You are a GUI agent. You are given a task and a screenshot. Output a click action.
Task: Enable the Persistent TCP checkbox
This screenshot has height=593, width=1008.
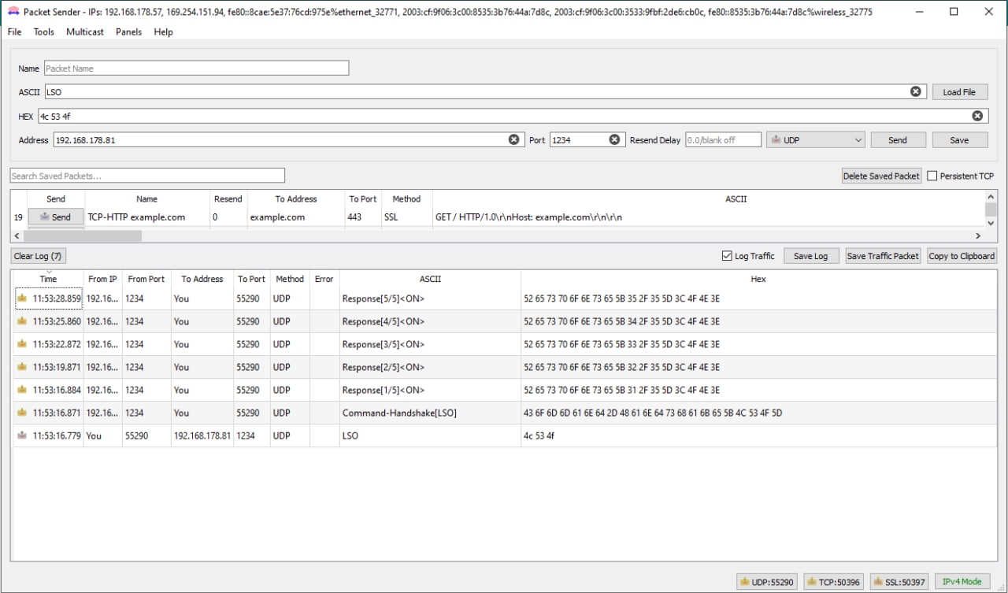point(932,176)
